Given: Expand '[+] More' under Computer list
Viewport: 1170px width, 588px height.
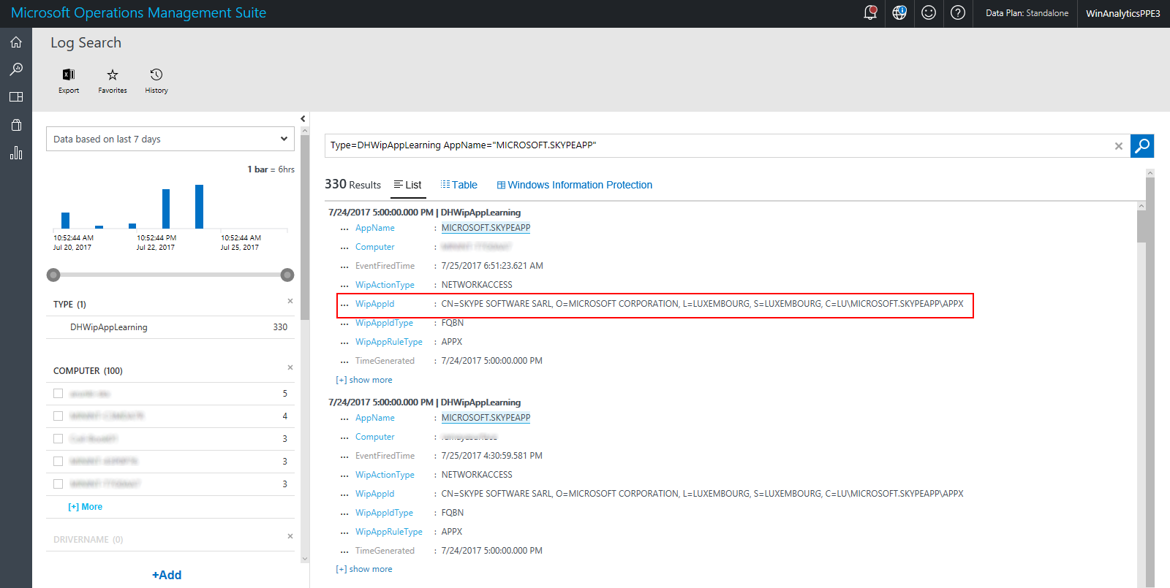Looking at the screenshot, I should tap(86, 507).
